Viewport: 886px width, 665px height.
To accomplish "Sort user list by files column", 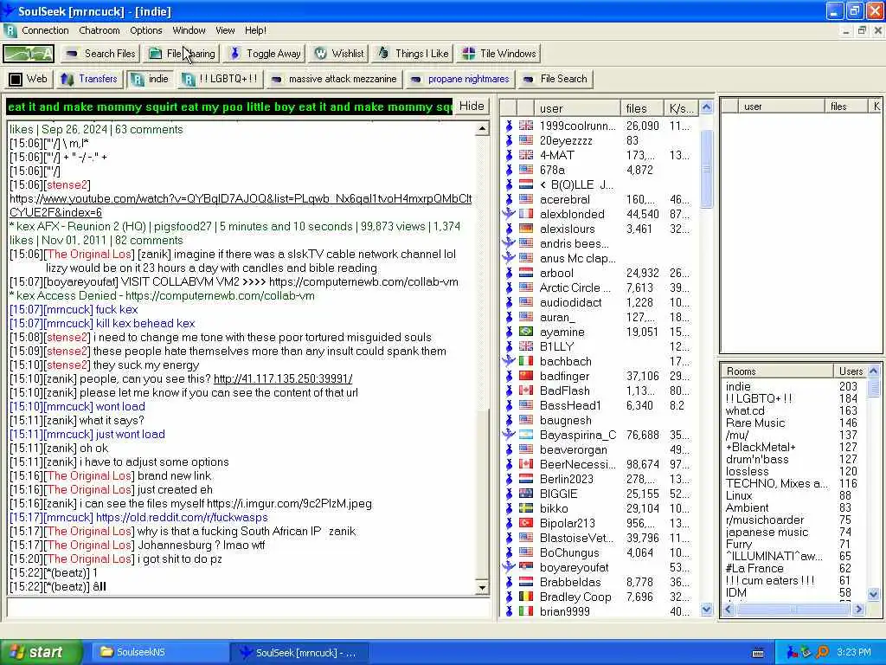I will (x=642, y=108).
